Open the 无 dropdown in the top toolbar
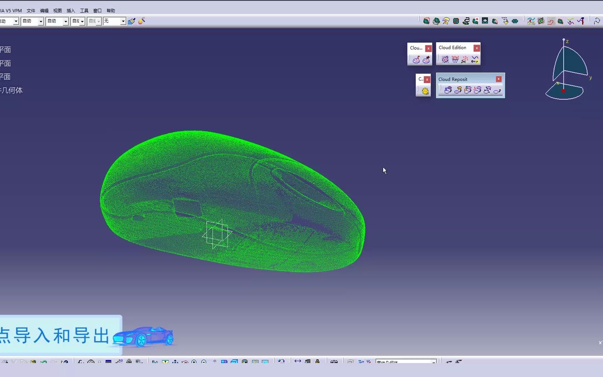Screen dimensions: 603x377 tap(123, 21)
